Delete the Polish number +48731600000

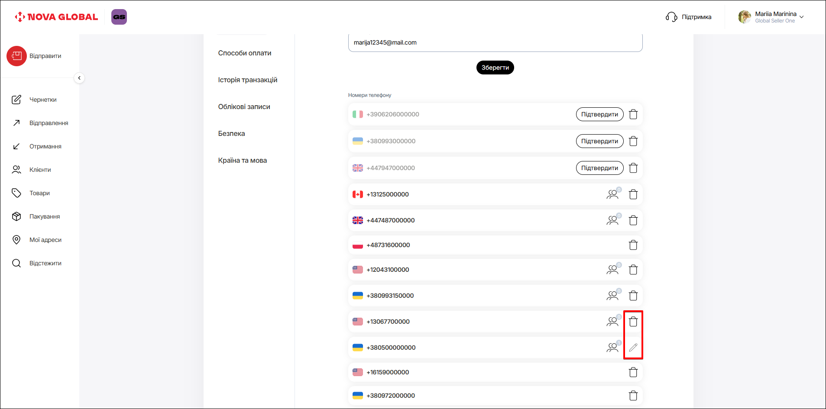(633, 245)
